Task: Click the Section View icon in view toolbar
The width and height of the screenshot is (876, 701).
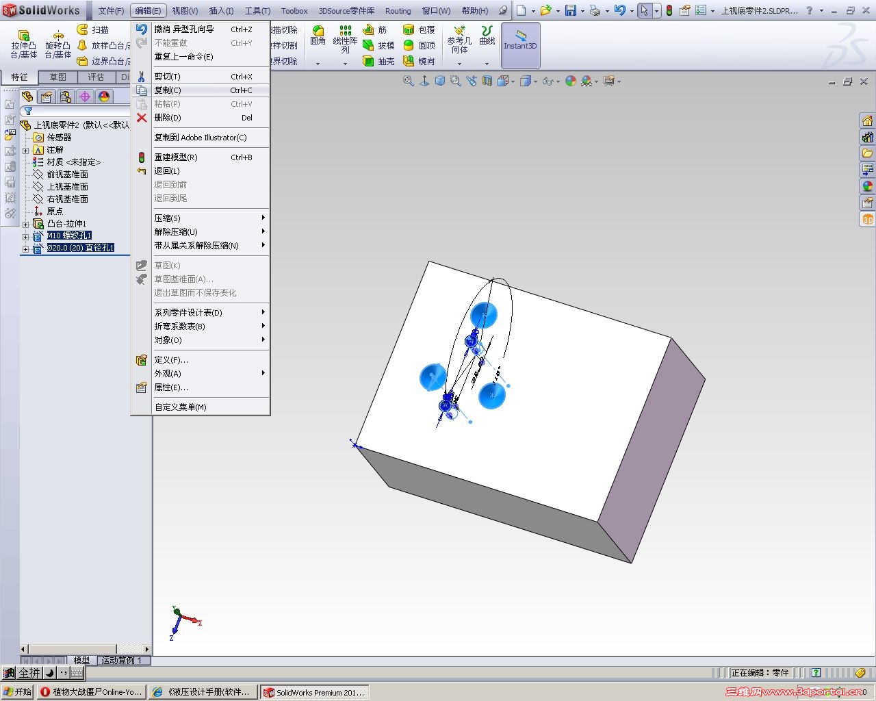Action: pos(487,81)
